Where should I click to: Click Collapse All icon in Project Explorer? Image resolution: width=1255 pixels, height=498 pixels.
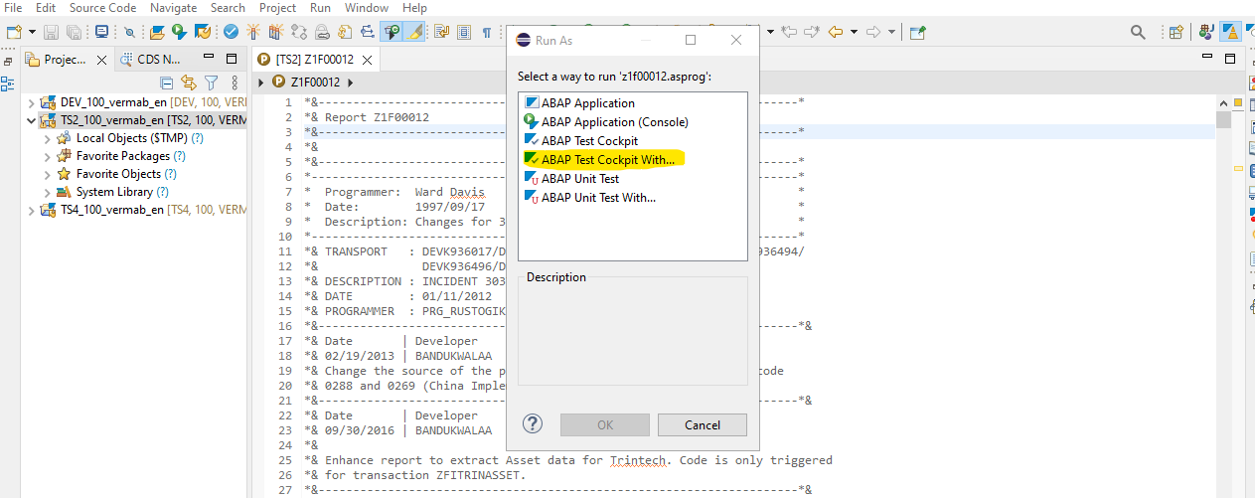(x=167, y=83)
